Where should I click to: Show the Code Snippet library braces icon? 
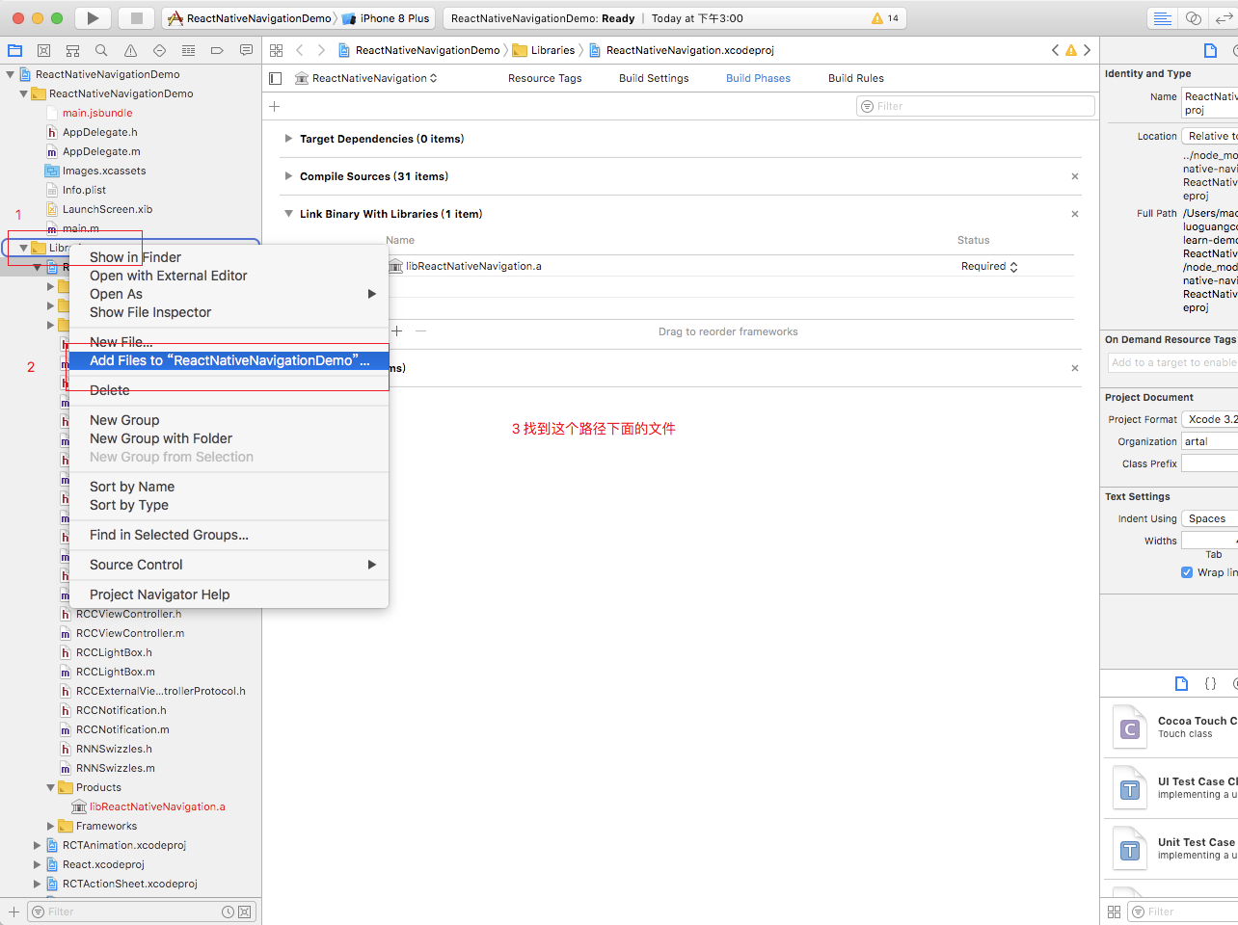(x=1210, y=683)
